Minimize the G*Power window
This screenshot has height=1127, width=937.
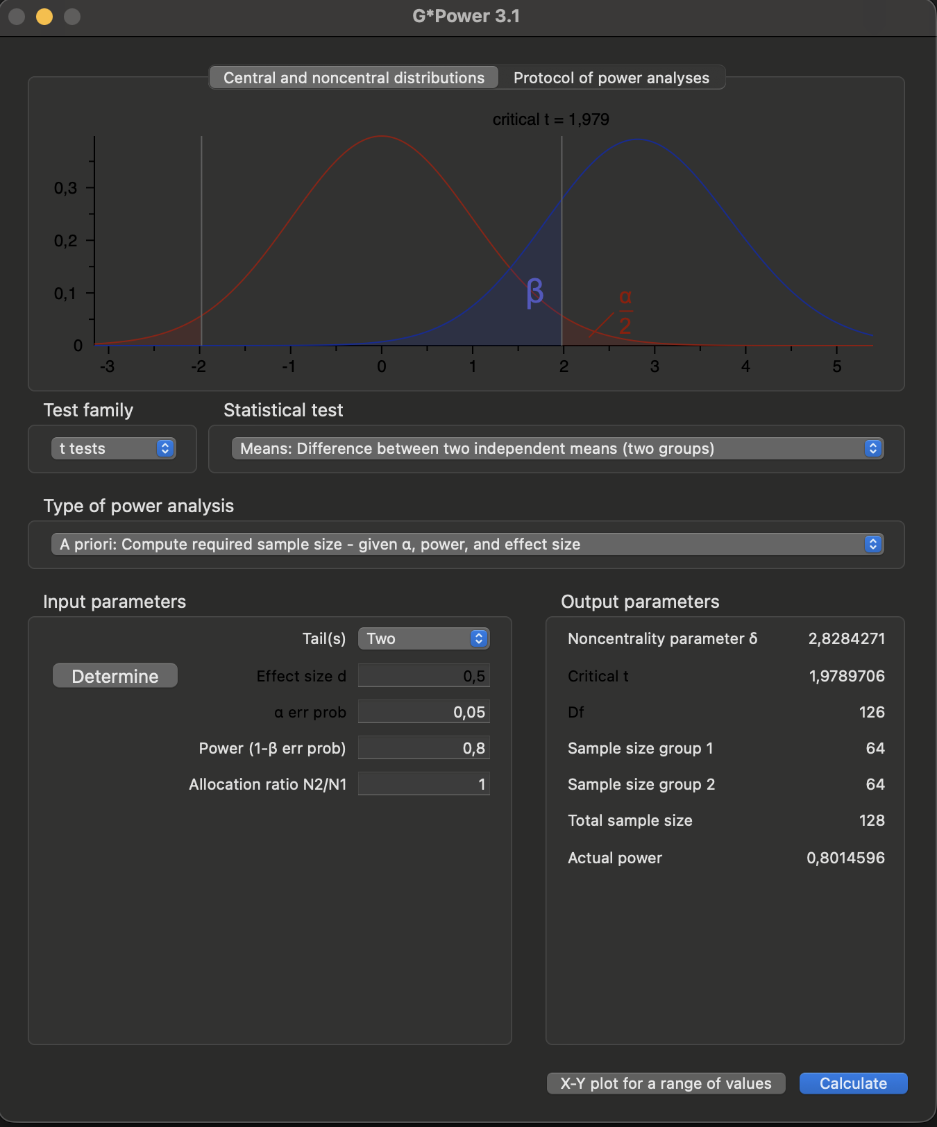click(44, 16)
